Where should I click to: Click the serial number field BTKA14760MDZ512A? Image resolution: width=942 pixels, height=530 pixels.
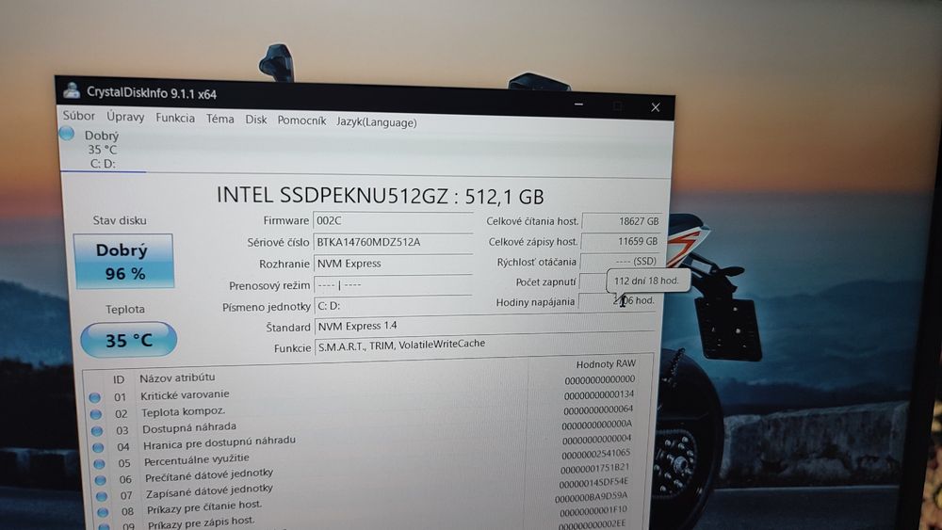[x=393, y=242]
